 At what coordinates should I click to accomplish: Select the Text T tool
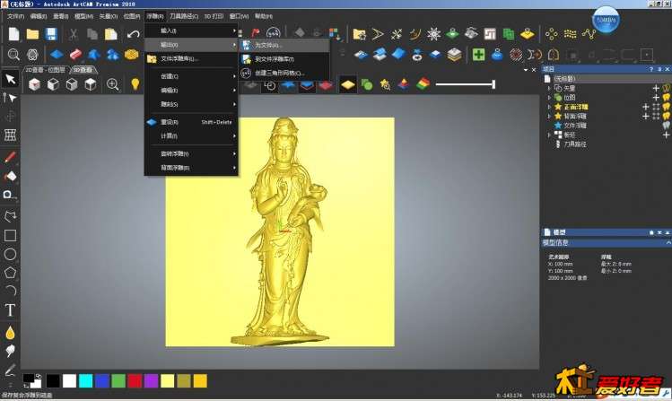(x=10, y=309)
